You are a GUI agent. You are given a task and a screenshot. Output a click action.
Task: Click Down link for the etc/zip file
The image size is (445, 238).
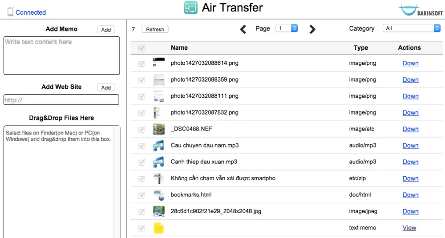(x=410, y=178)
